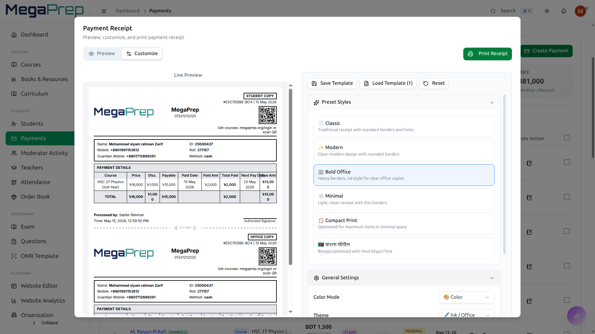Click the Reset button
This screenshot has height=334, width=595.
434,83
